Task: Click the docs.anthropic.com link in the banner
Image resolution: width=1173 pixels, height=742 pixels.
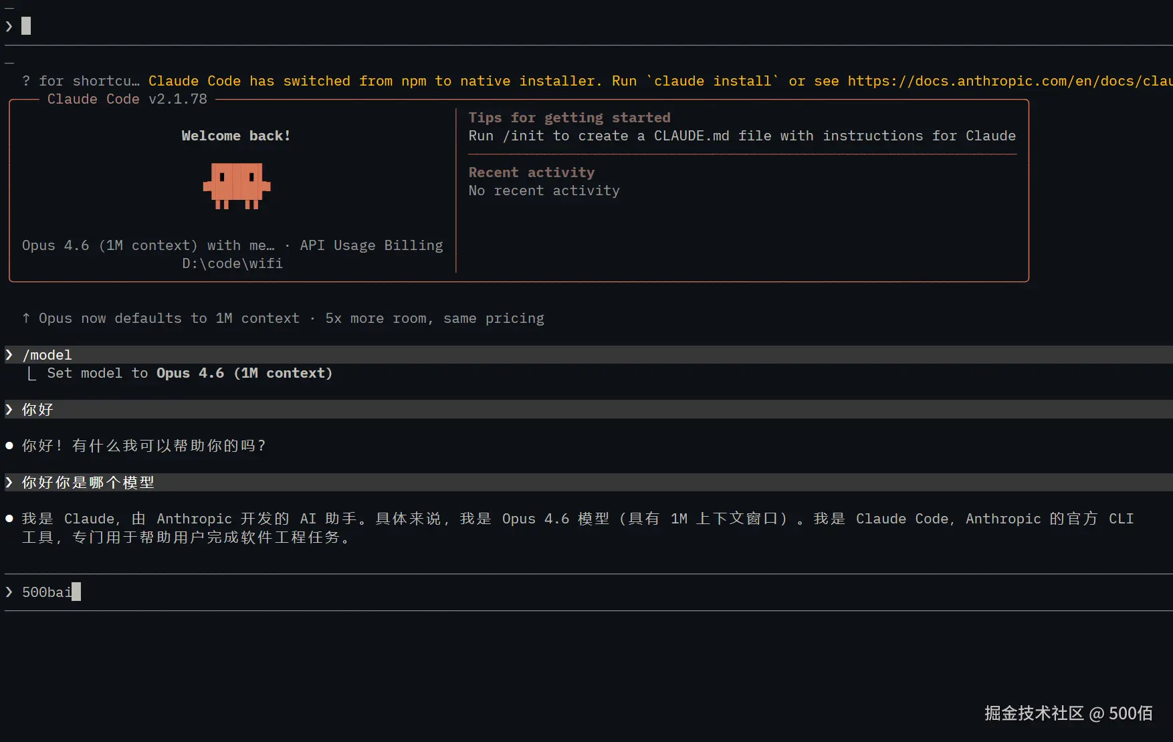Action: click(x=1010, y=81)
